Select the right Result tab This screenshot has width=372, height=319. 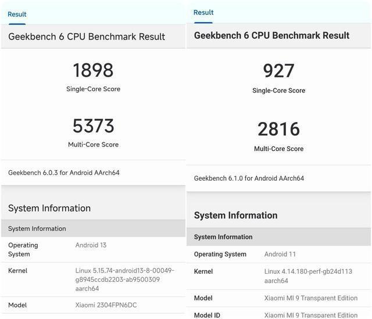[x=203, y=12]
